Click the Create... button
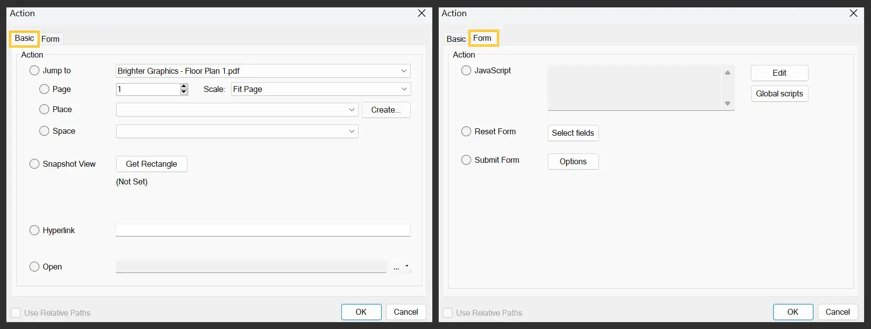This screenshot has height=329, width=871. pos(386,110)
